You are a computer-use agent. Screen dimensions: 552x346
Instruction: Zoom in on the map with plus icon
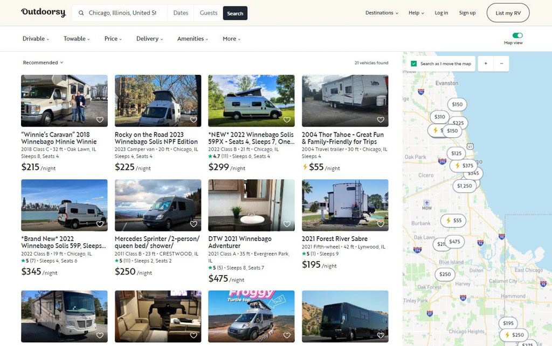pyautogui.click(x=485, y=63)
